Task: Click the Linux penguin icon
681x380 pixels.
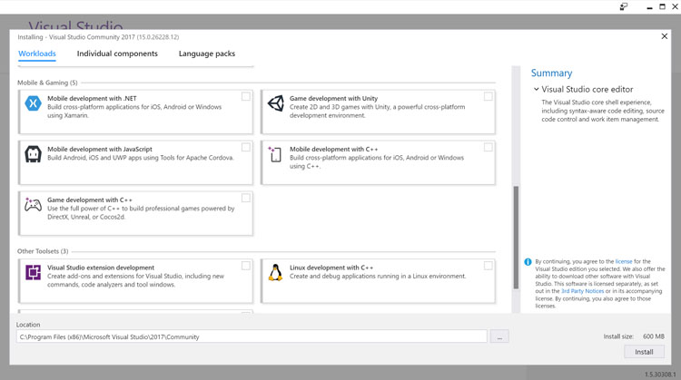Action: [275, 272]
